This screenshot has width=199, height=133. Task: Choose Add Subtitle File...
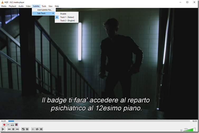pyautogui.click(x=44, y=10)
